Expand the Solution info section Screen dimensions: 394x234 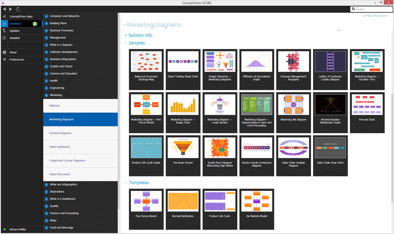click(126, 35)
